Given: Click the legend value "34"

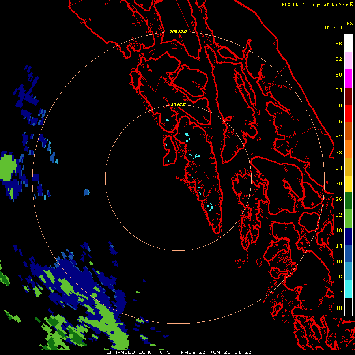Looking at the screenshot, I should 339,168.
